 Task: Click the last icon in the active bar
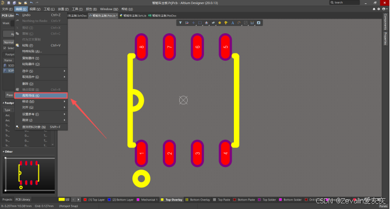259,23
